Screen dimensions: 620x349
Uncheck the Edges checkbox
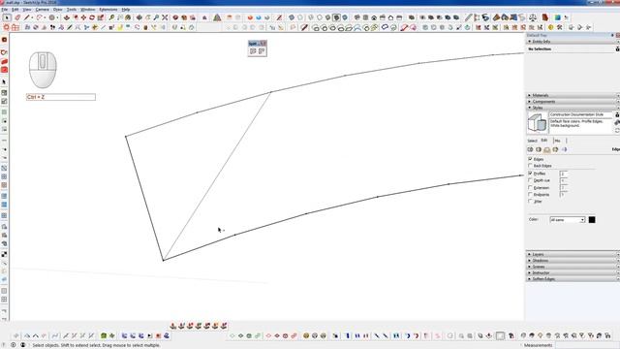tap(530, 159)
